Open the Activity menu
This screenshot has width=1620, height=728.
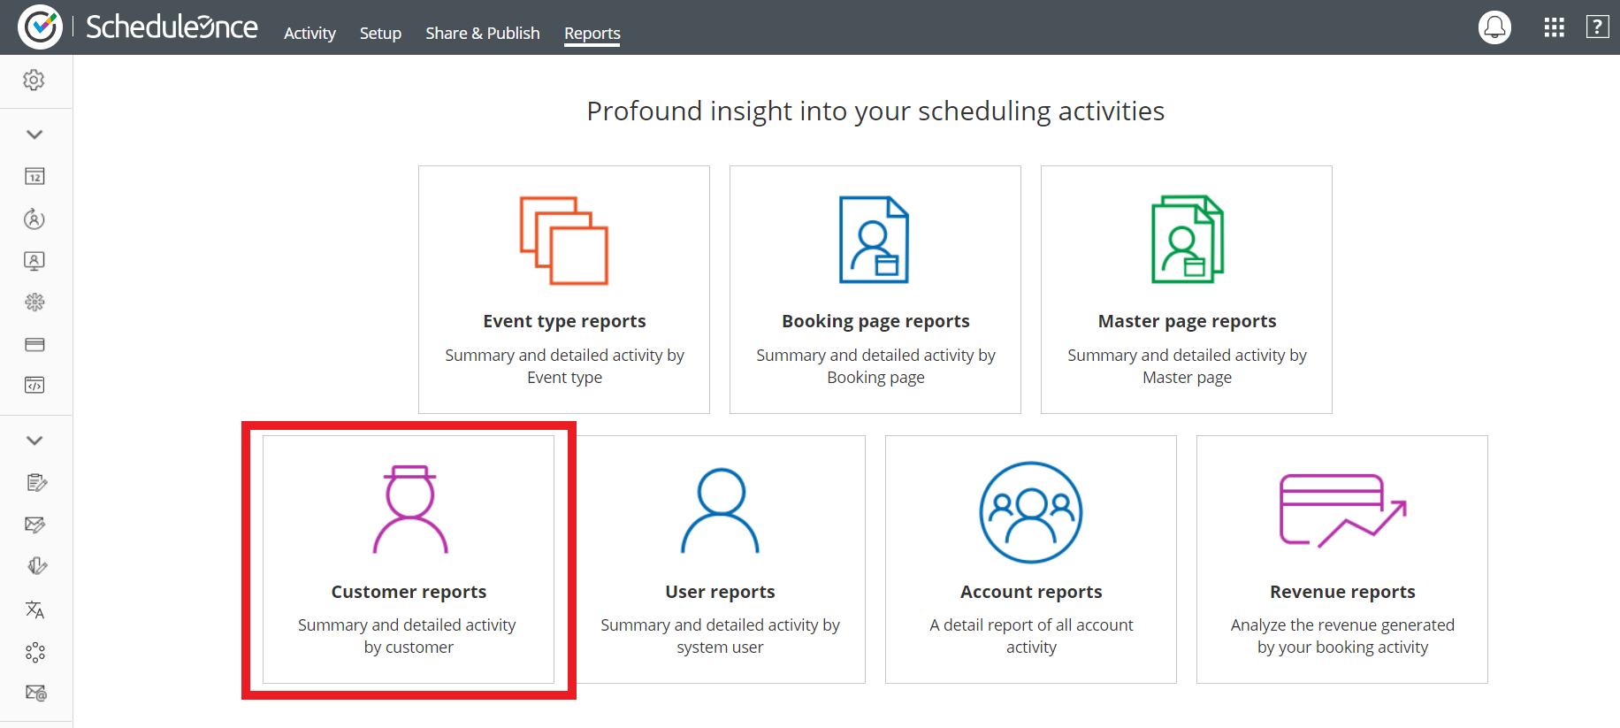click(309, 34)
